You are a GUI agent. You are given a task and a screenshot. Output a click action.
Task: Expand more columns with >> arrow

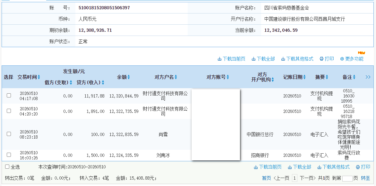pyautogui.click(x=368, y=77)
